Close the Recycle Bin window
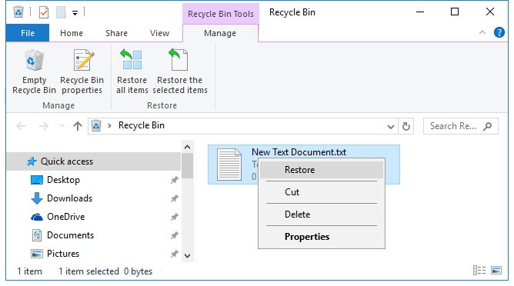514x286 pixels. (489, 12)
